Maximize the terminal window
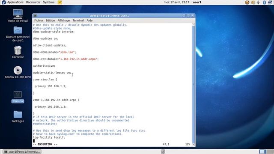 [x=188, y=15]
